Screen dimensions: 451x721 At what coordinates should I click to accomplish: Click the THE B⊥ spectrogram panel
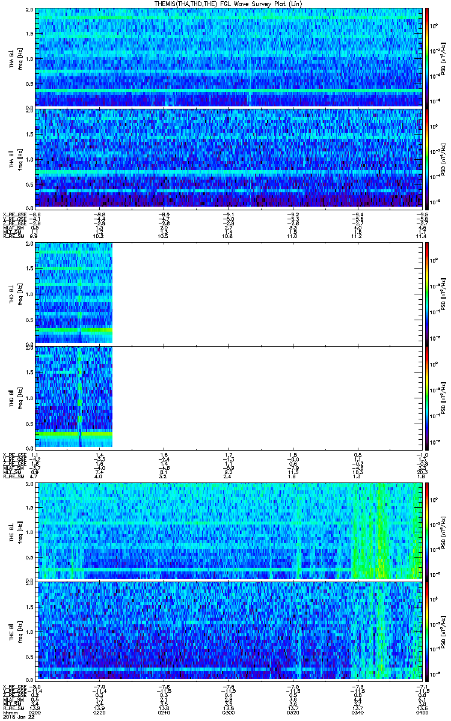point(229,531)
